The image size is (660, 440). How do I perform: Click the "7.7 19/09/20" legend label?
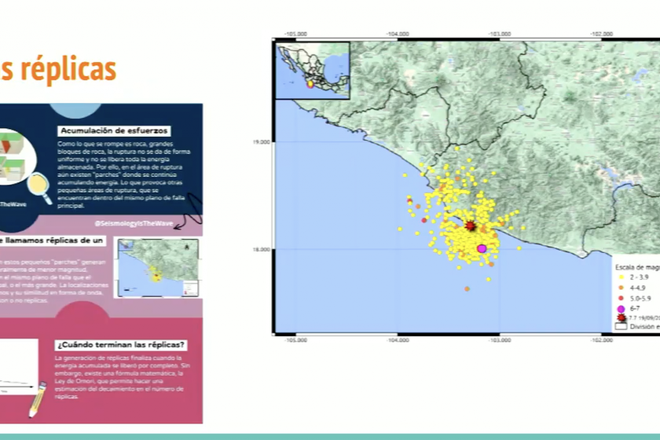click(644, 318)
